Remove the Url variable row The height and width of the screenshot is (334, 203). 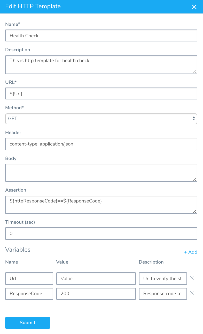click(192, 278)
